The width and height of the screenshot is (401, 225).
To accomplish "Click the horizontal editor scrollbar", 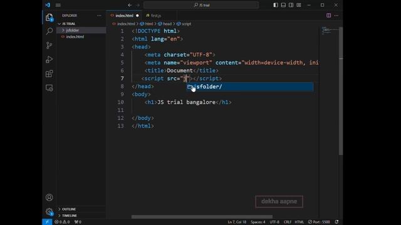I will [x=202, y=217].
